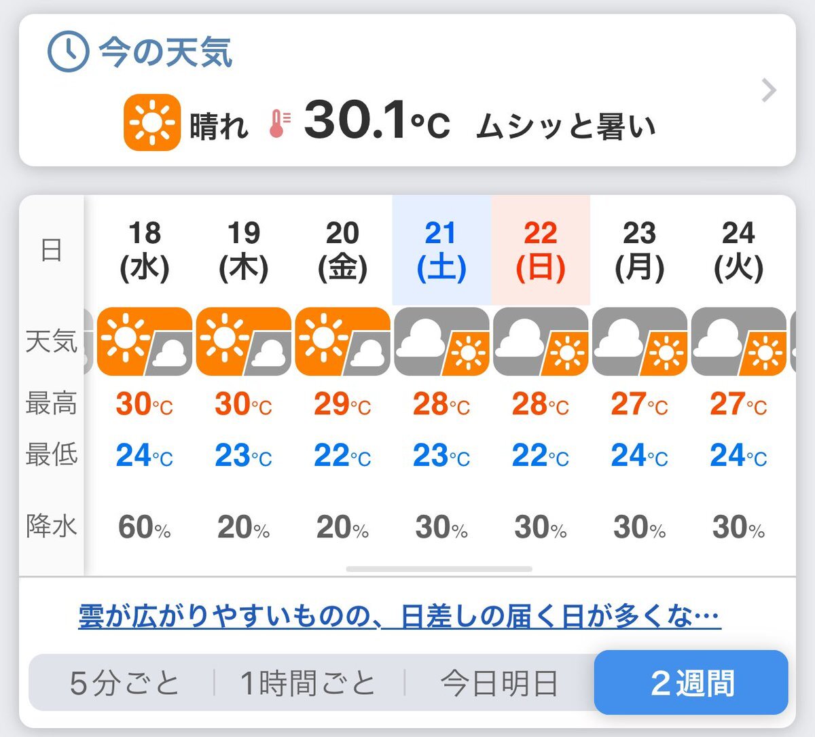
Task: Switch to the 1時間ごと tab
Action: point(308,683)
